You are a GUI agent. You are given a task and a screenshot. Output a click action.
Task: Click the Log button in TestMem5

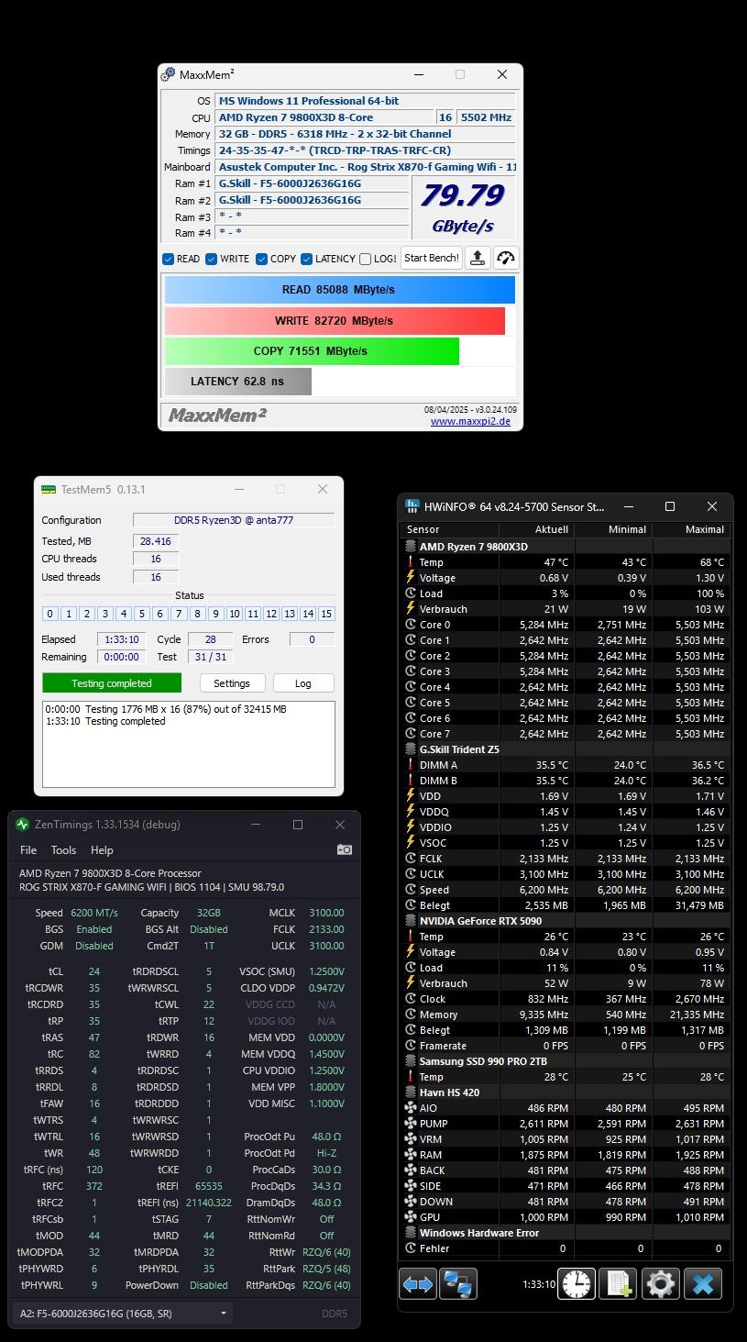click(303, 683)
